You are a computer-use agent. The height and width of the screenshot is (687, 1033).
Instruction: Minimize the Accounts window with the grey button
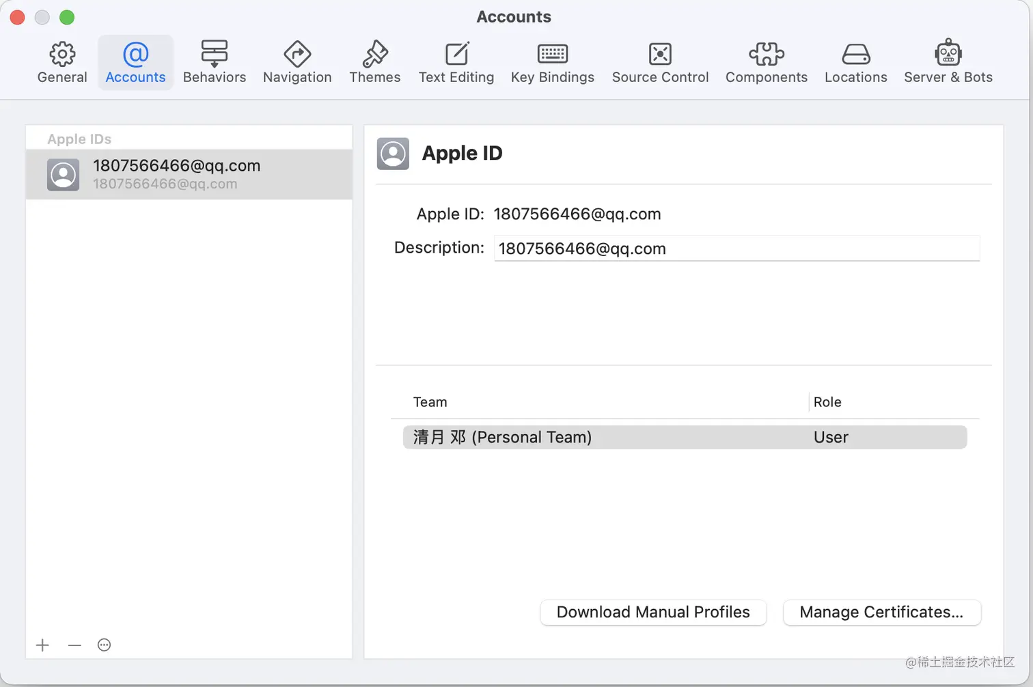42,18
